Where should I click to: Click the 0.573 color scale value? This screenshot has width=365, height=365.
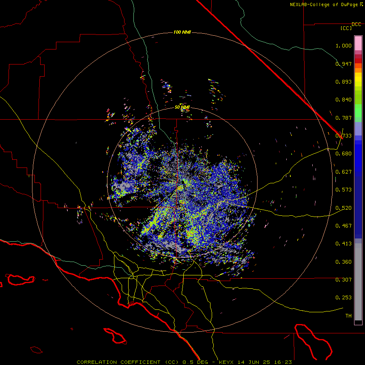tap(344, 190)
